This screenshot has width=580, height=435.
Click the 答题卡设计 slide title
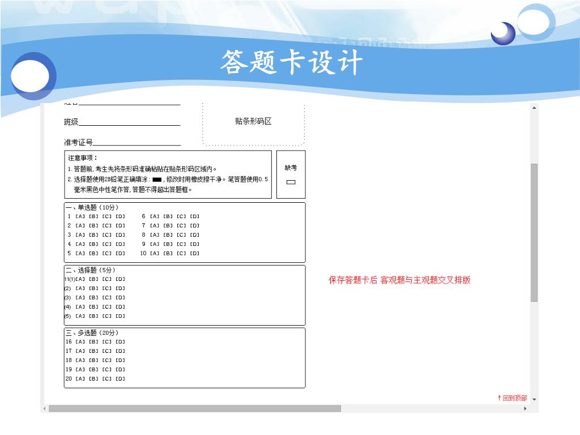click(x=292, y=62)
